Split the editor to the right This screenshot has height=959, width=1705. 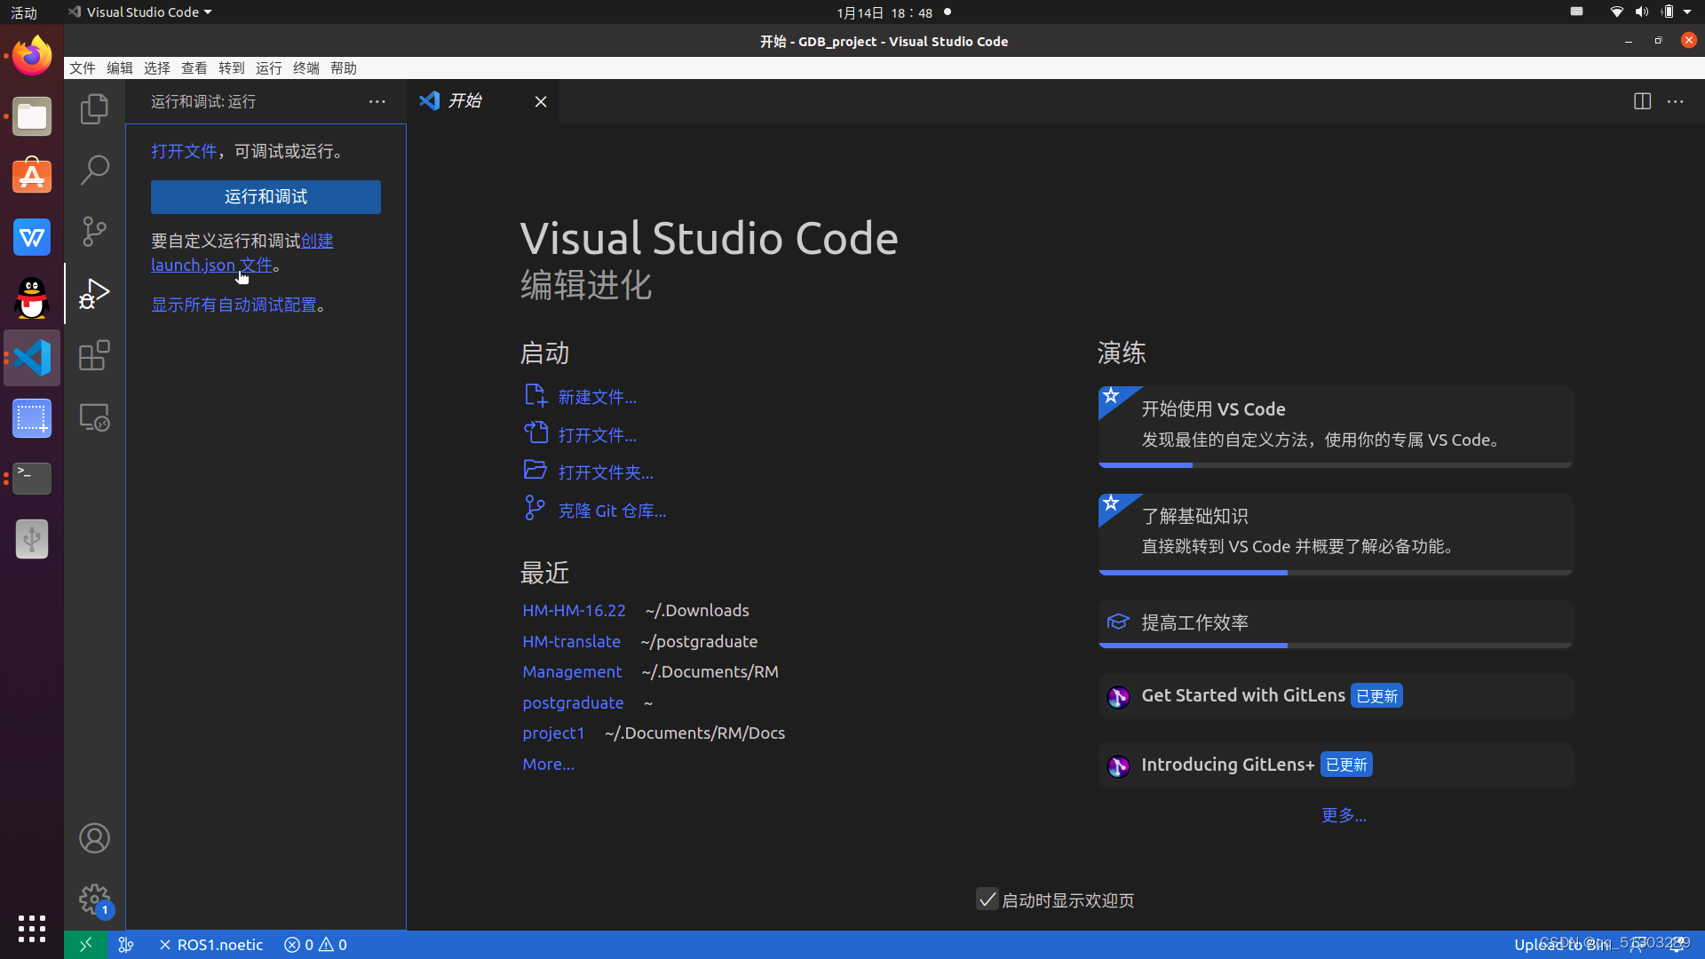click(1642, 101)
